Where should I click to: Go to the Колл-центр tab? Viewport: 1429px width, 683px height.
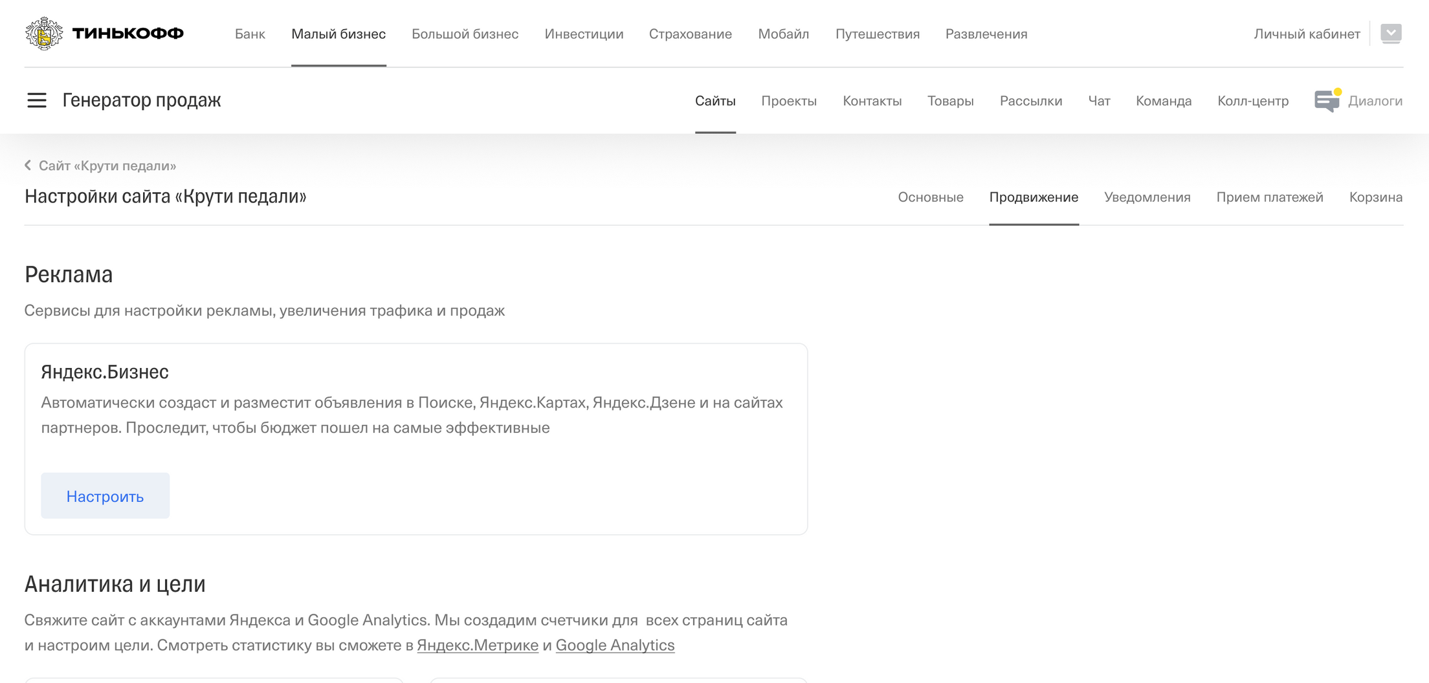click(x=1253, y=101)
